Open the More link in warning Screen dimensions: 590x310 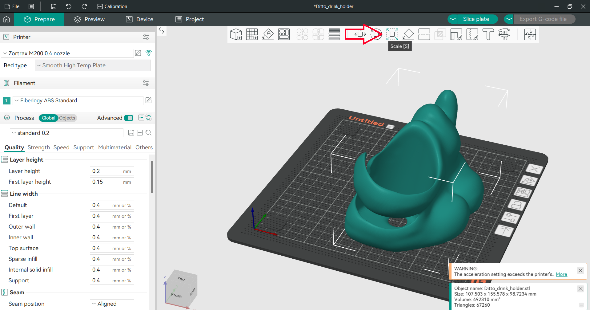[561, 274]
